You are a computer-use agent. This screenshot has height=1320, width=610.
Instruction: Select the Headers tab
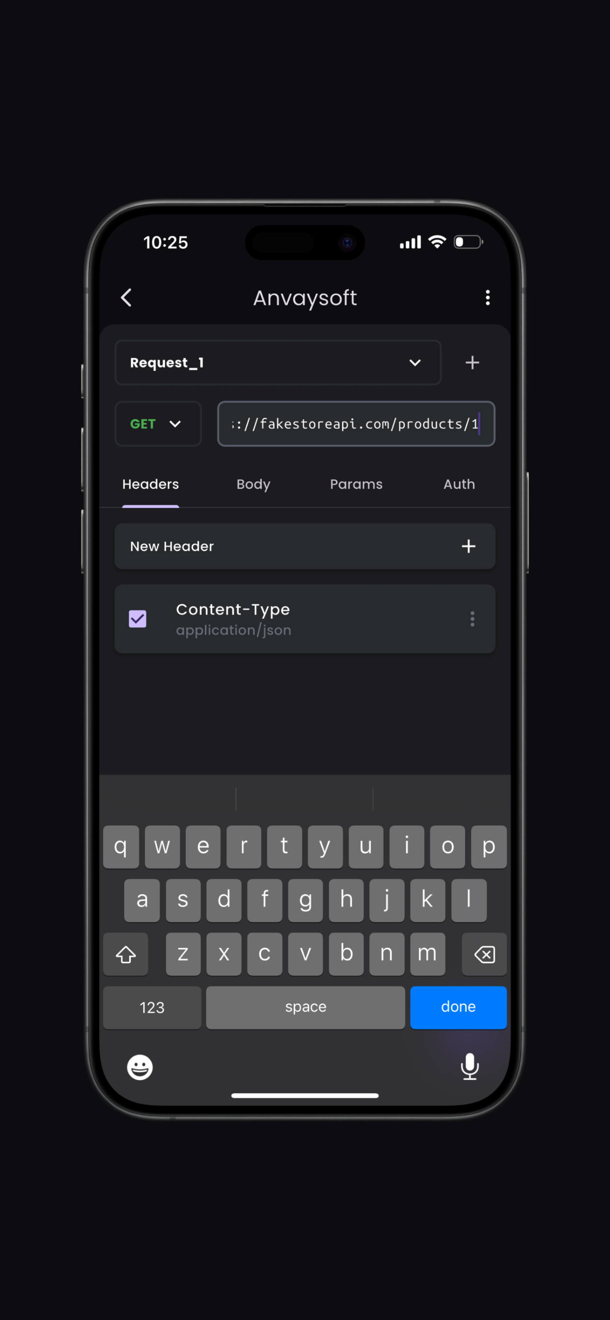151,484
